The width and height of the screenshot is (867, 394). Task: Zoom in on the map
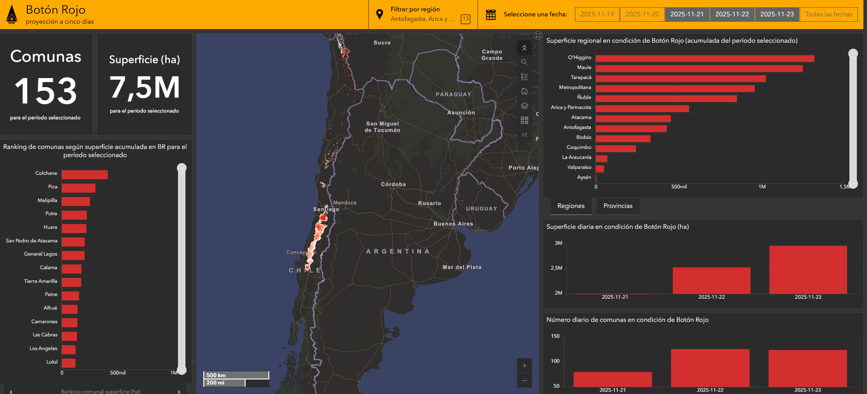point(524,366)
